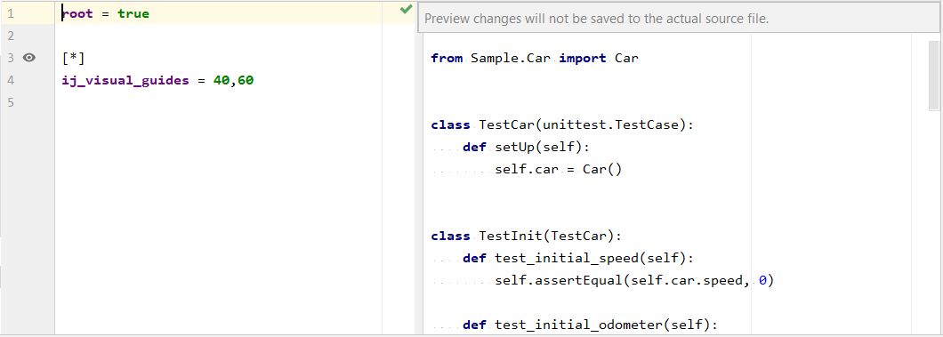The height and width of the screenshot is (337, 943).
Task: Click line number 2 in the gutter
Action: [10, 36]
